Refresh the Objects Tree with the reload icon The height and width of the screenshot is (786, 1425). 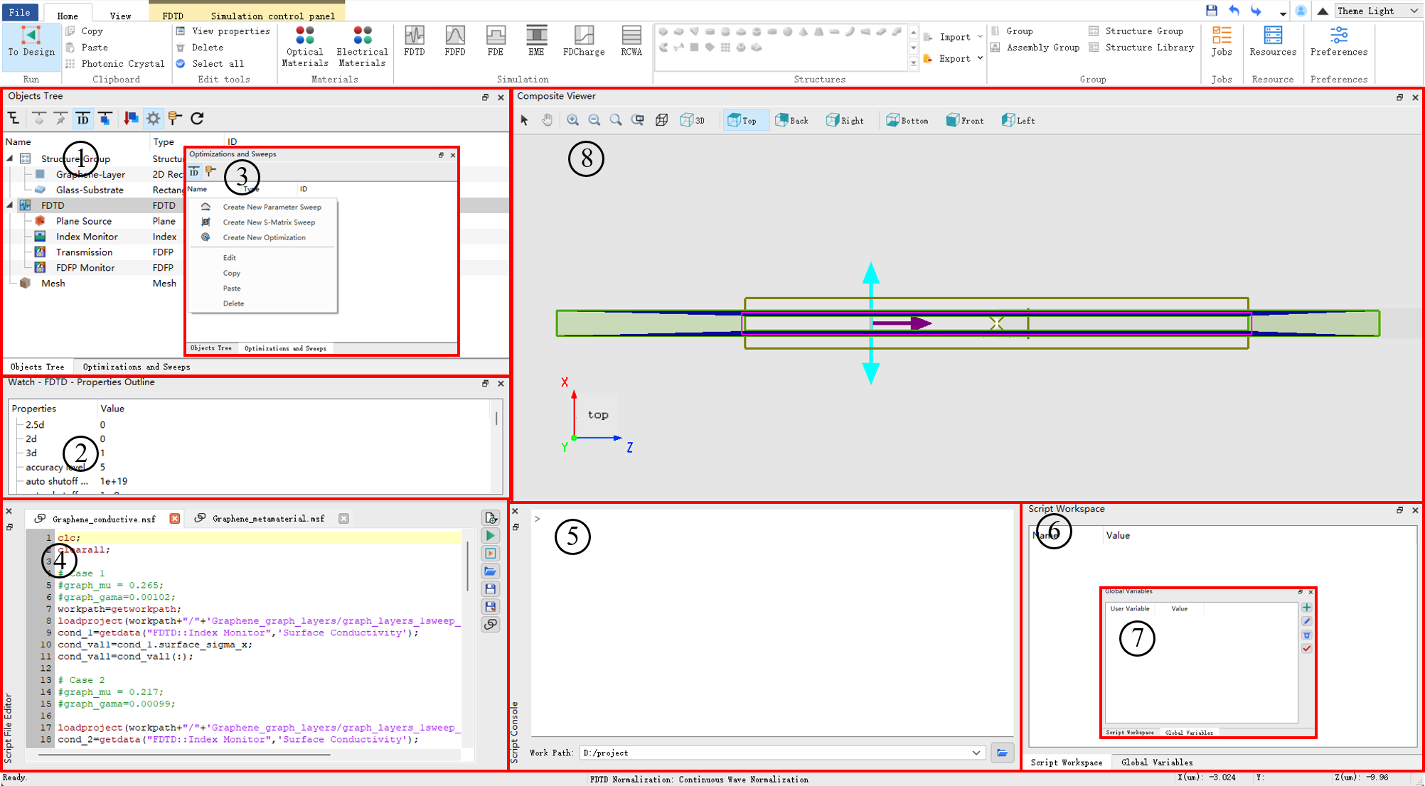pyautogui.click(x=198, y=118)
